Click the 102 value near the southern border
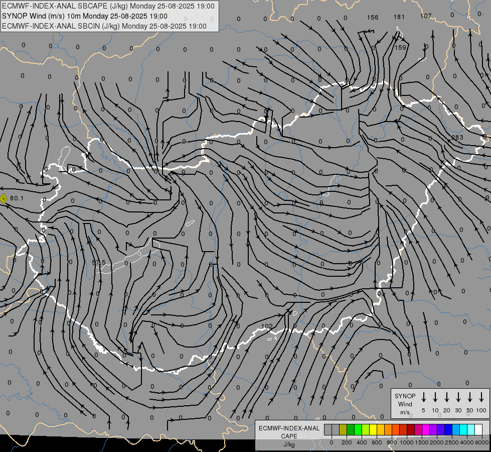 click(x=267, y=326)
